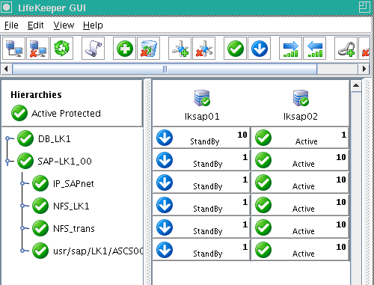The width and height of the screenshot is (374, 285).
Task: Click the Create Resource Hierarchy plus icon
Action: 124,49
